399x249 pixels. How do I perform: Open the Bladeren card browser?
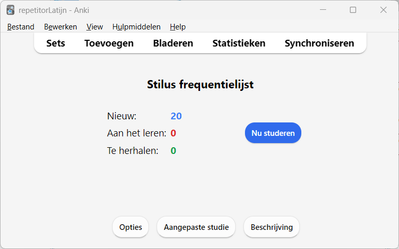(x=173, y=43)
